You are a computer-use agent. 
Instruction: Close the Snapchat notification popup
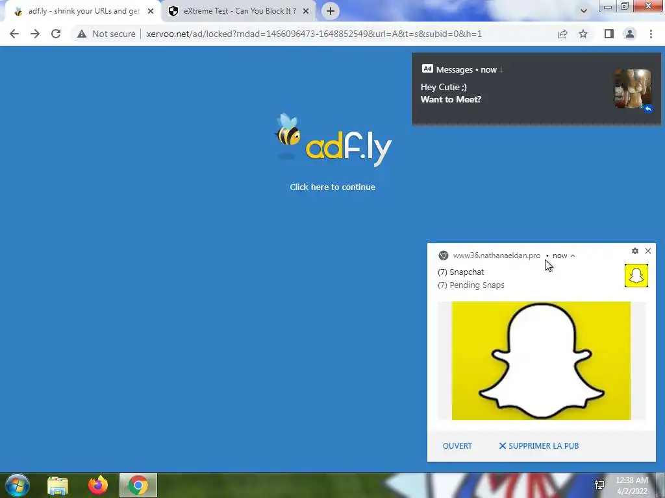coord(648,251)
